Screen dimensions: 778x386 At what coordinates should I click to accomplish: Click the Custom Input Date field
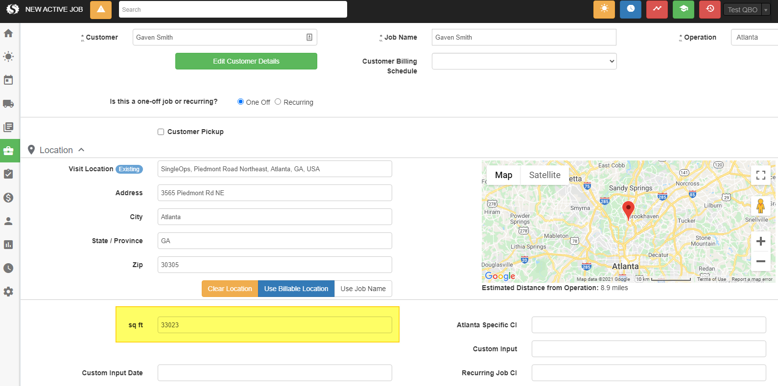(x=275, y=373)
